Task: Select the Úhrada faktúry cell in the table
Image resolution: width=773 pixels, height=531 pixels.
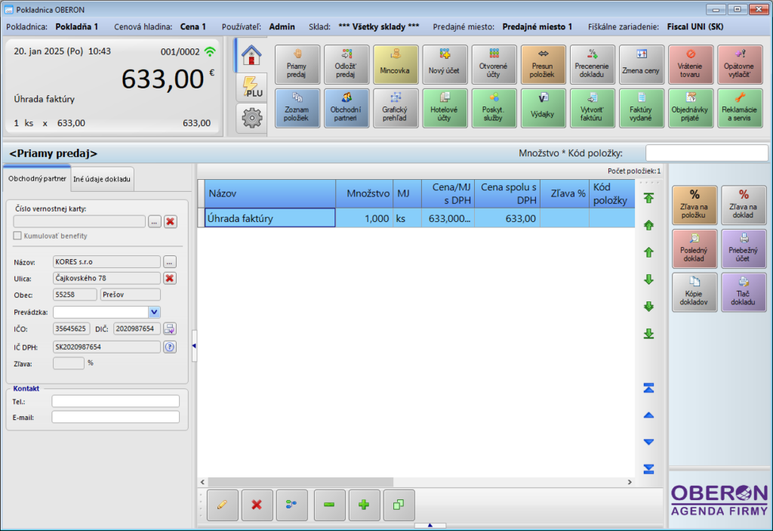Action: 269,218
